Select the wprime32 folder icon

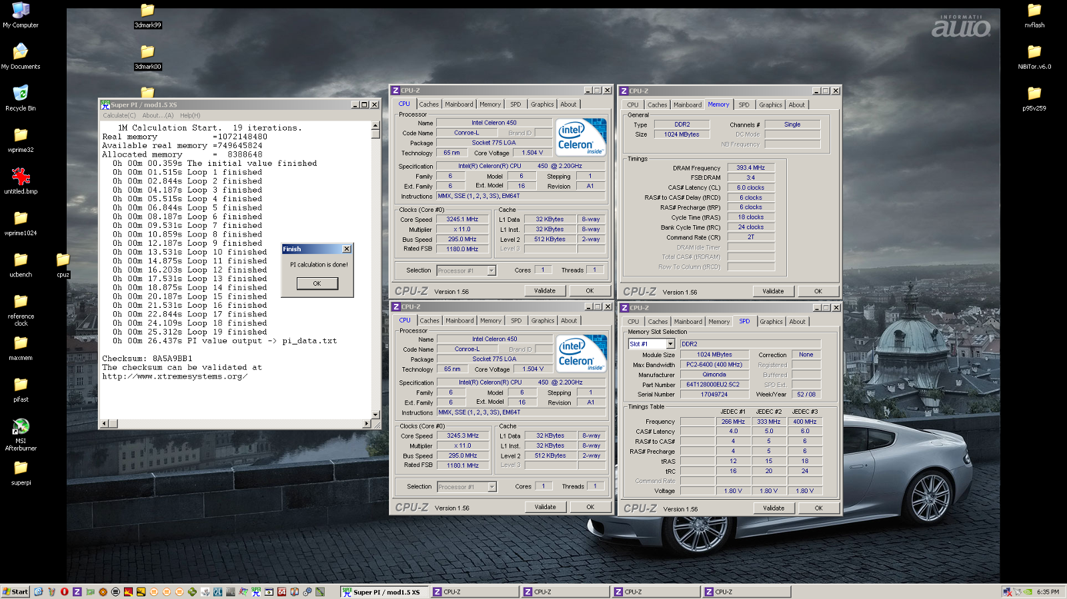[21, 140]
